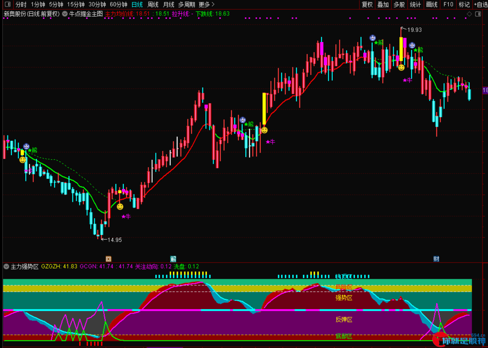488x348 pixels.
Task: Click the 主力强势区 indicator name
Action: point(25,266)
